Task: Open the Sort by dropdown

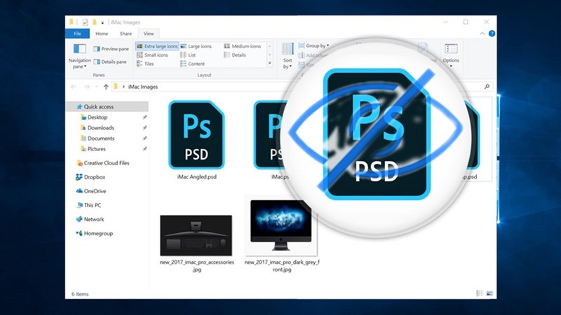Action: click(288, 56)
